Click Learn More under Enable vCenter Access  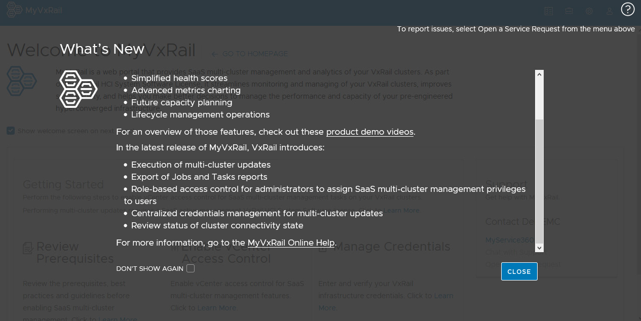click(x=216, y=308)
